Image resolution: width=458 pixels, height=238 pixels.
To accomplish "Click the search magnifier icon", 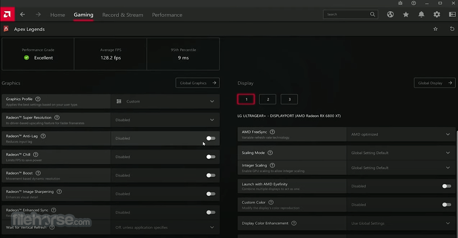I will 373,15.
